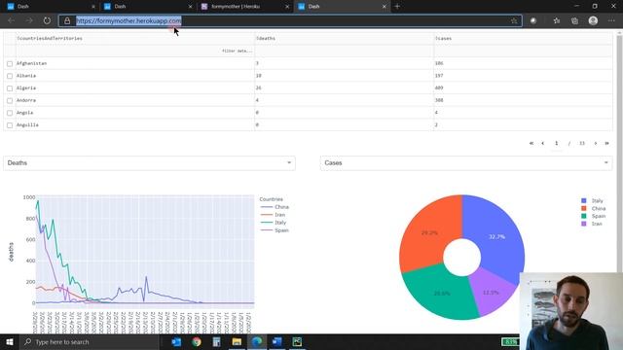
Task: Add page to favorites with star icon
Action: tap(514, 20)
